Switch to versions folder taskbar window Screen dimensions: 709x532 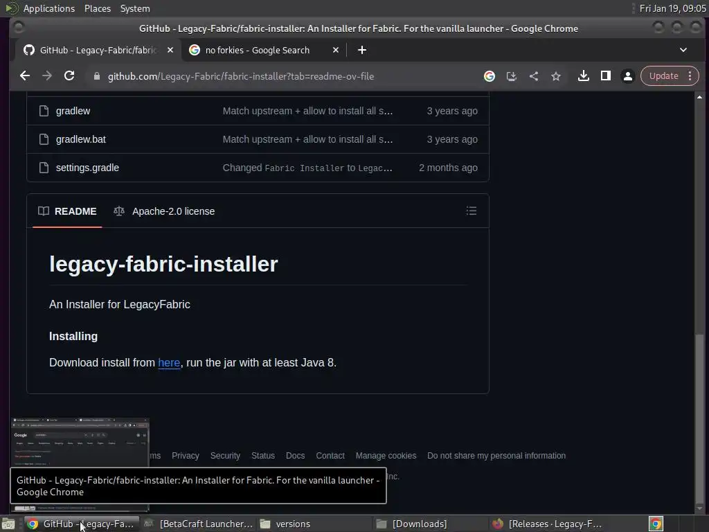click(314, 524)
